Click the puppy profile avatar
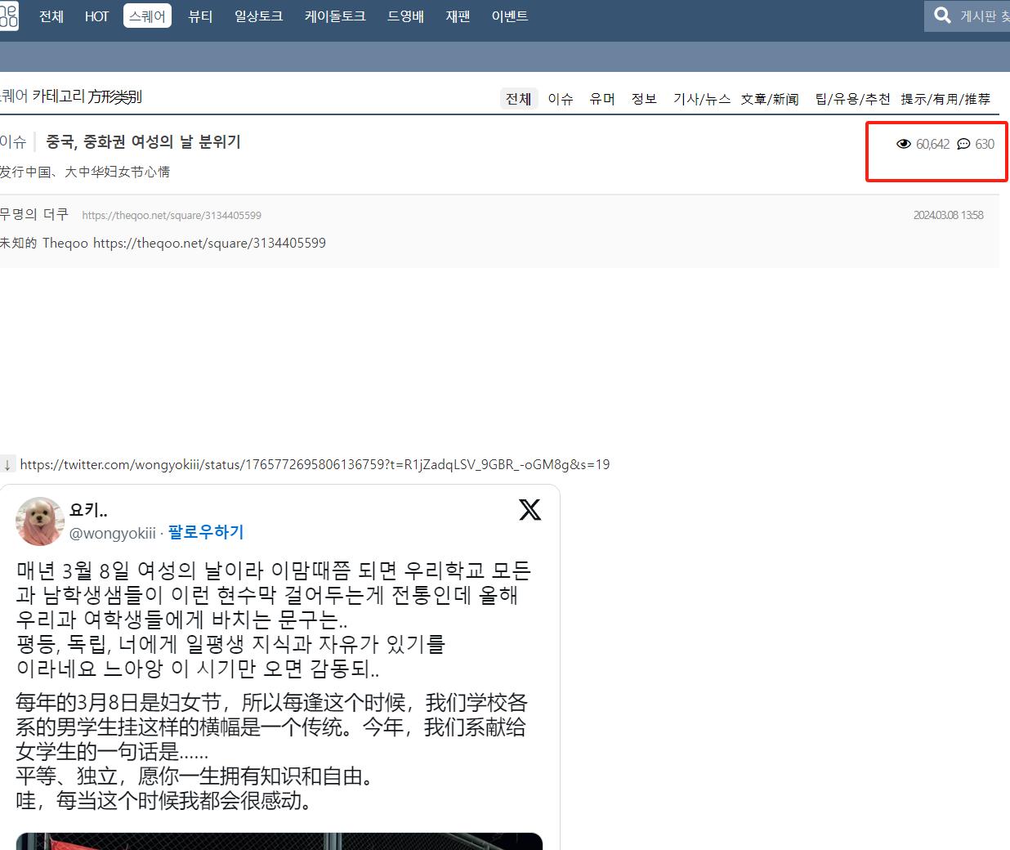 click(40, 521)
